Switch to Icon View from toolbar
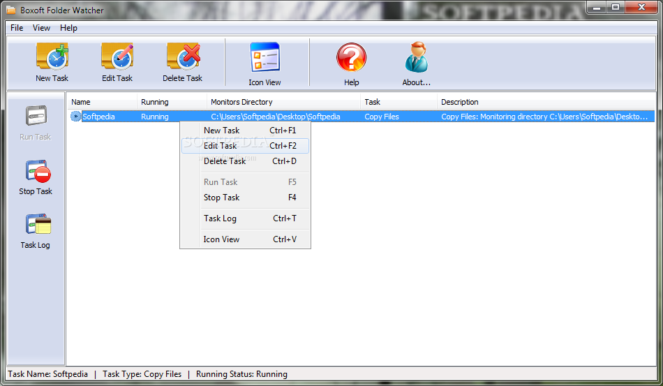This screenshot has height=386, width=663. point(265,57)
